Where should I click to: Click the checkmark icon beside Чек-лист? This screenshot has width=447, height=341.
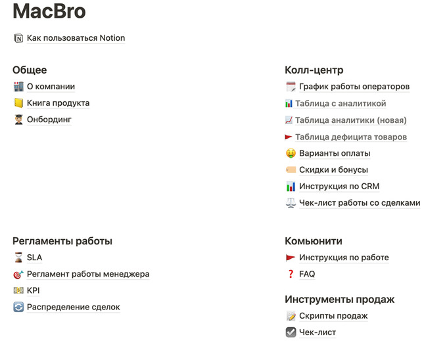coord(291,332)
